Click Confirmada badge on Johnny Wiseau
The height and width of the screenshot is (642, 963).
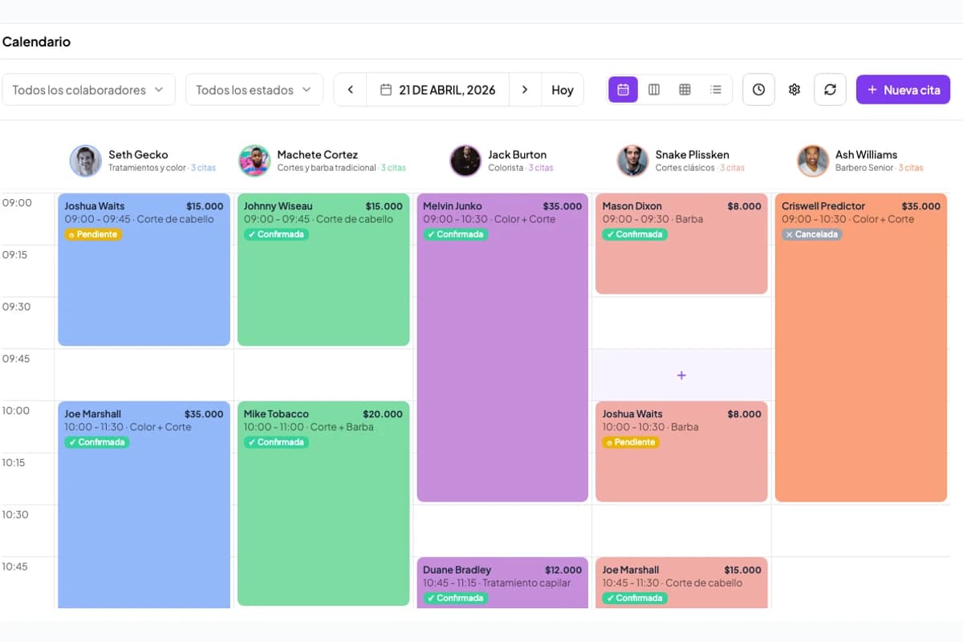(x=276, y=234)
